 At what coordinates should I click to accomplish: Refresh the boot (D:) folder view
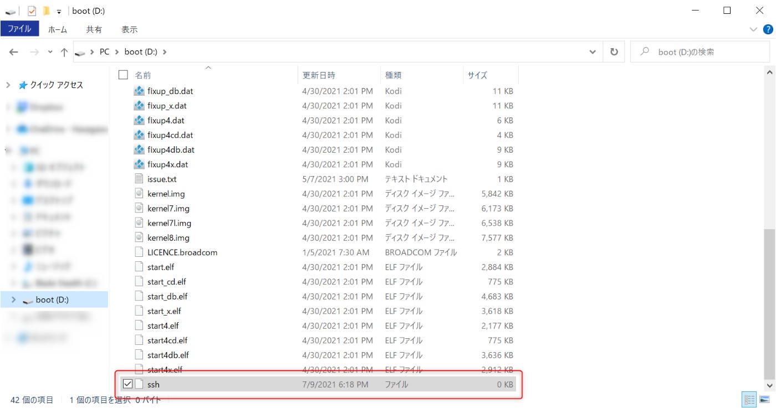coord(614,51)
